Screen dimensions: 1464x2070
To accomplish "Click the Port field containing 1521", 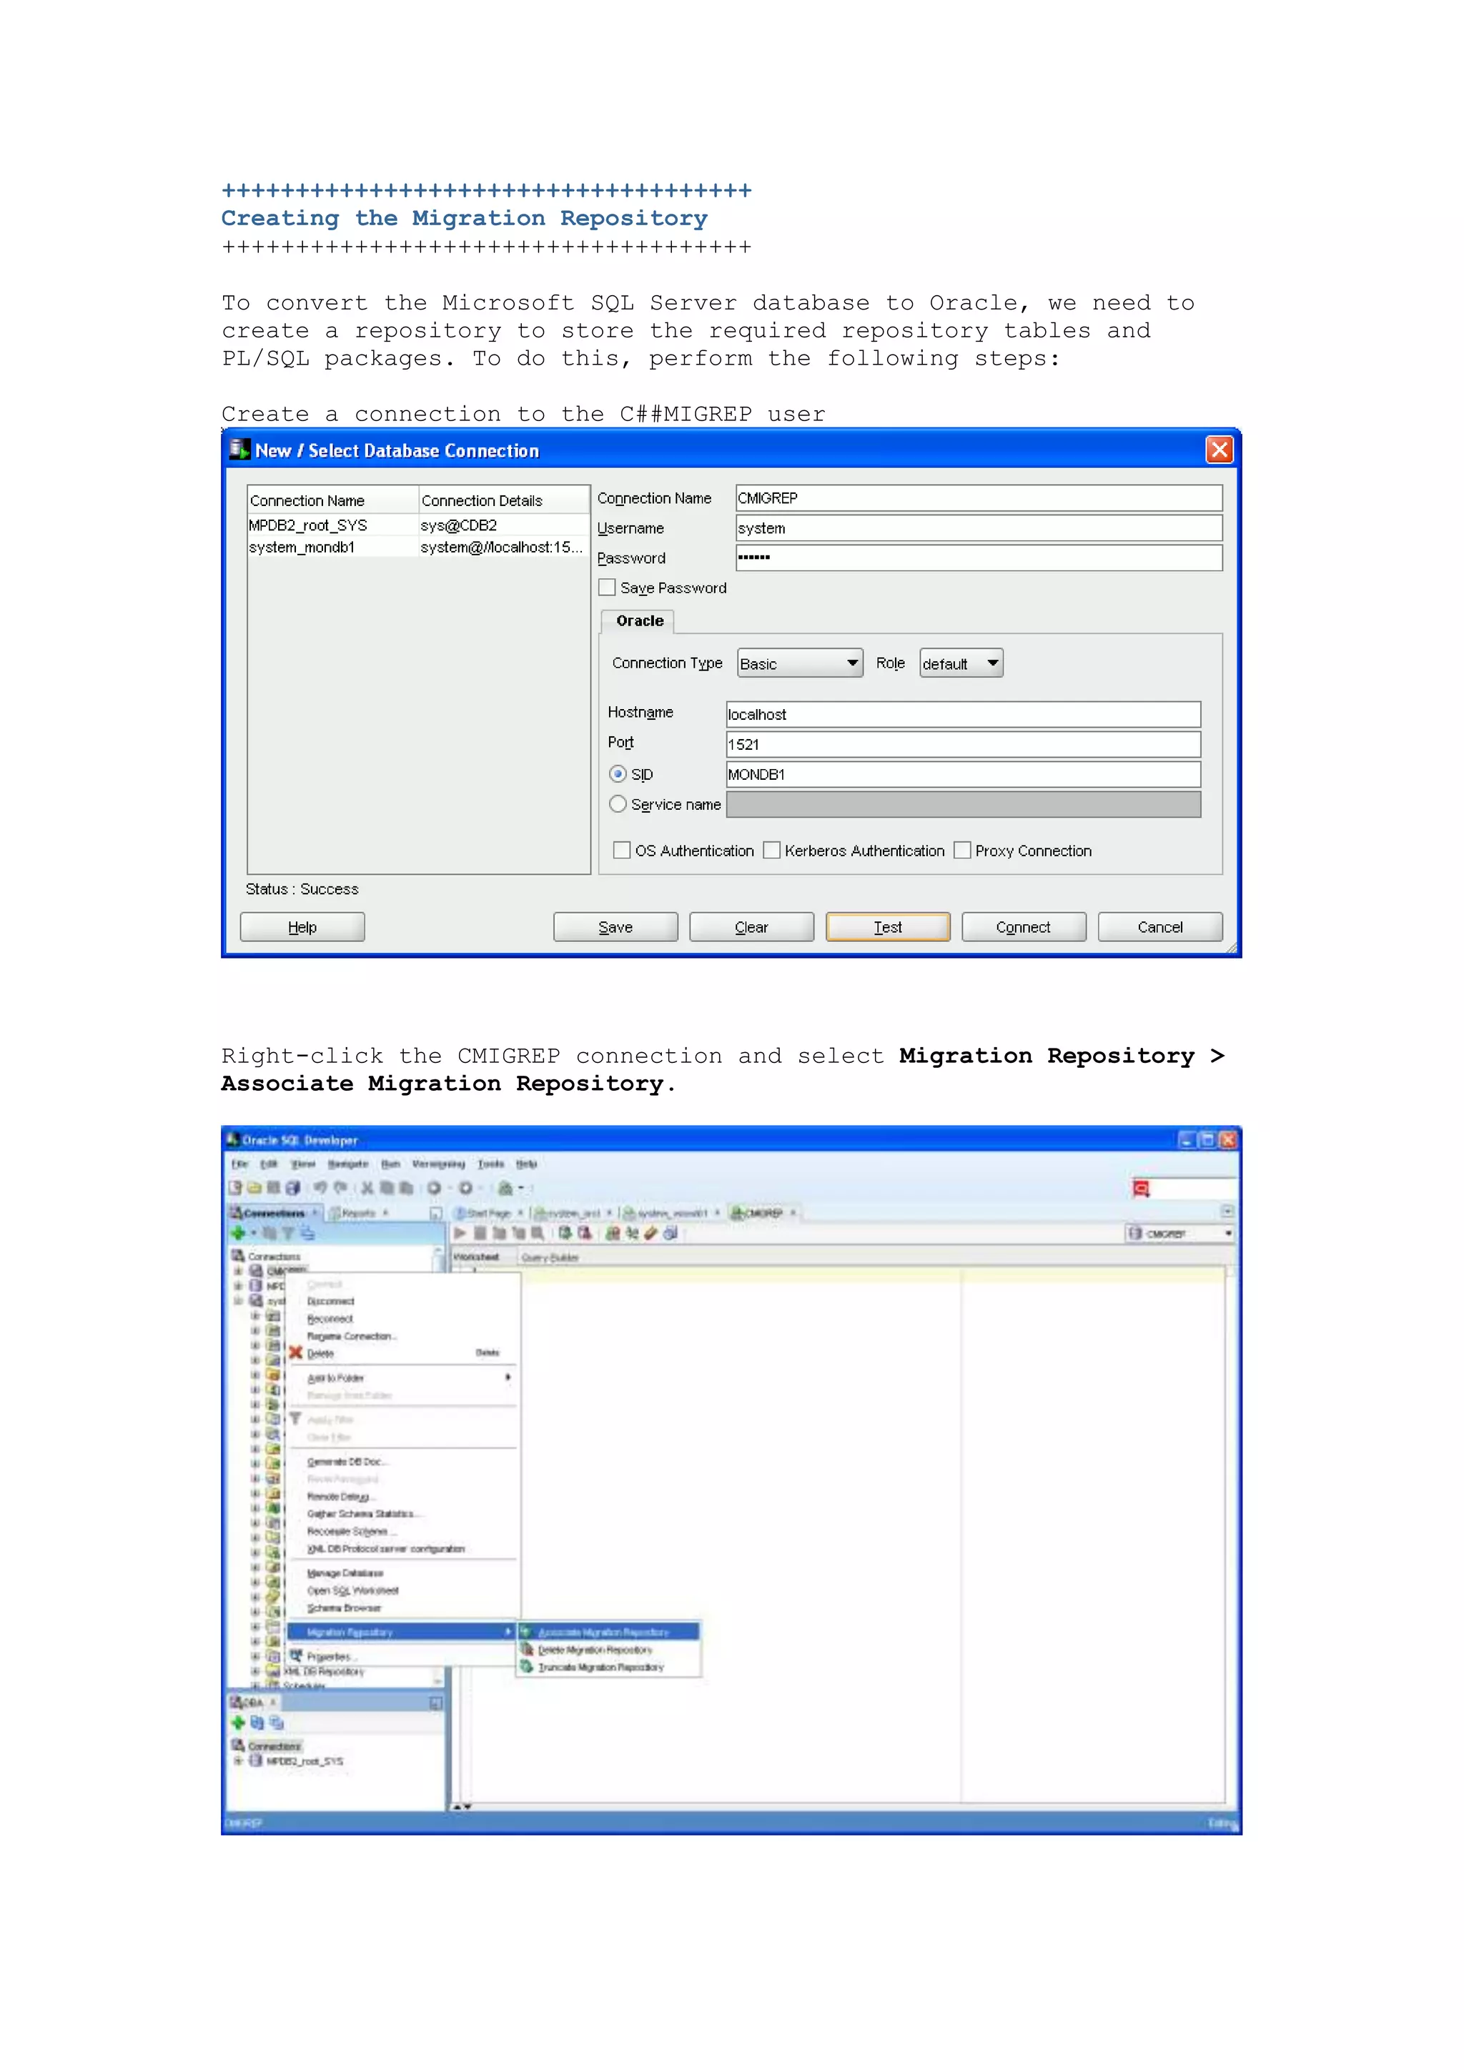I will pos(964,745).
